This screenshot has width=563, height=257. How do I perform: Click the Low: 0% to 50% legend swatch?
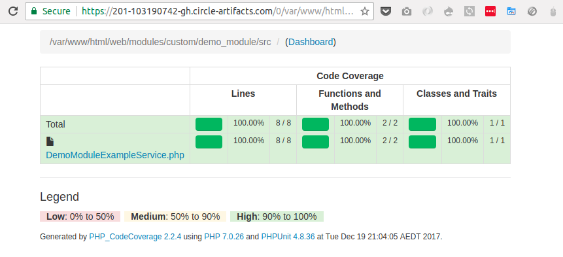coord(80,216)
